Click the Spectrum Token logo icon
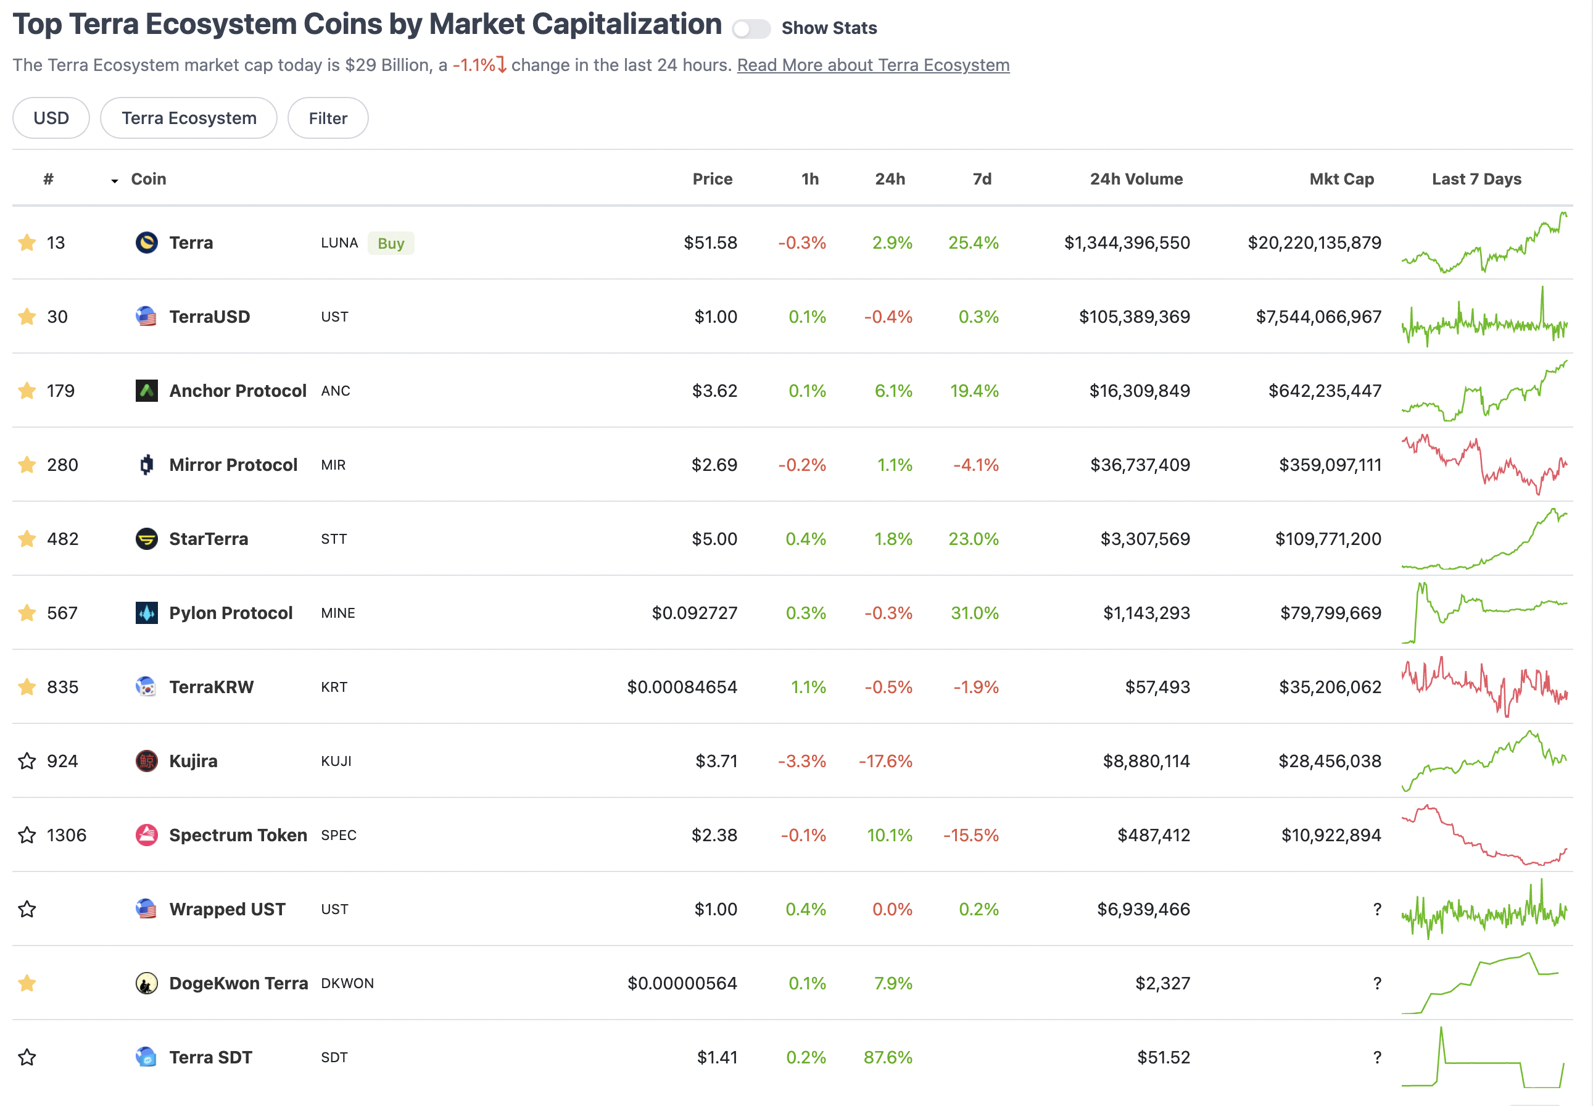 click(x=146, y=835)
